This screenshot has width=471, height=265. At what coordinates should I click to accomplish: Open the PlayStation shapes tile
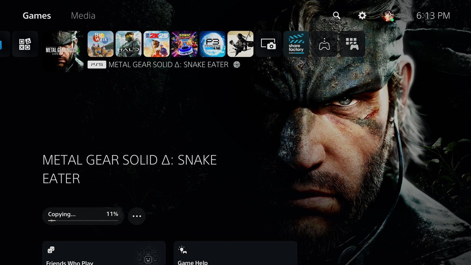click(25, 44)
